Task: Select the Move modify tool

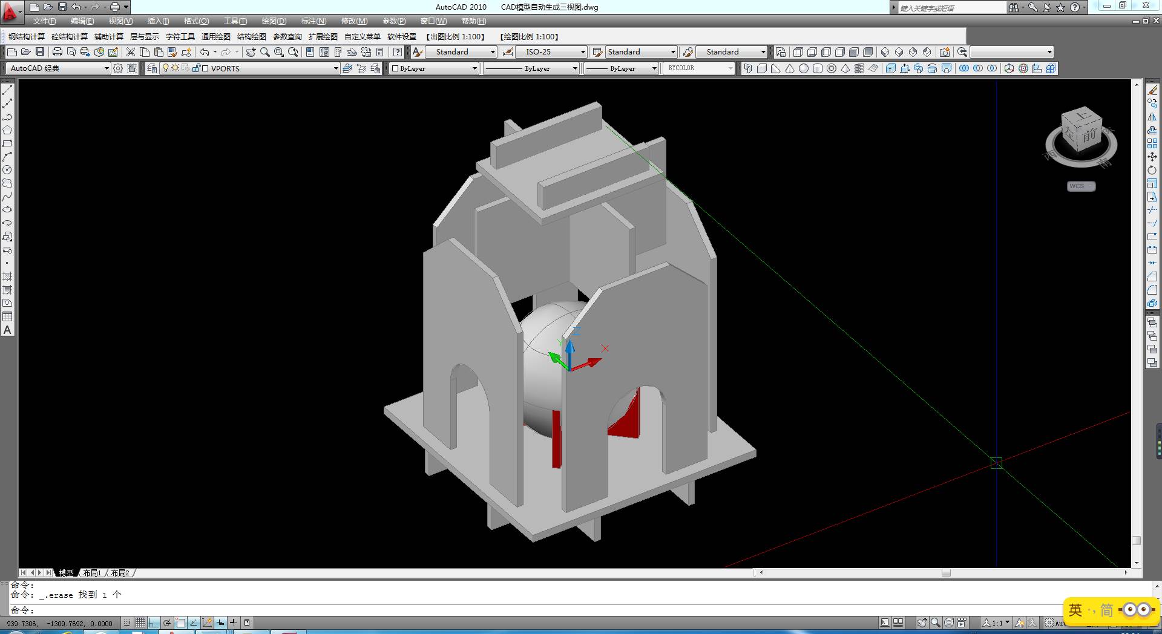Action: click(1152, 157)
